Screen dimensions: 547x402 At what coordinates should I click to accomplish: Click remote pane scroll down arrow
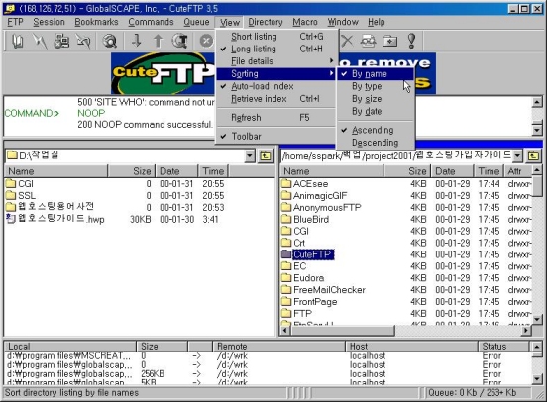tap(537, 319)
